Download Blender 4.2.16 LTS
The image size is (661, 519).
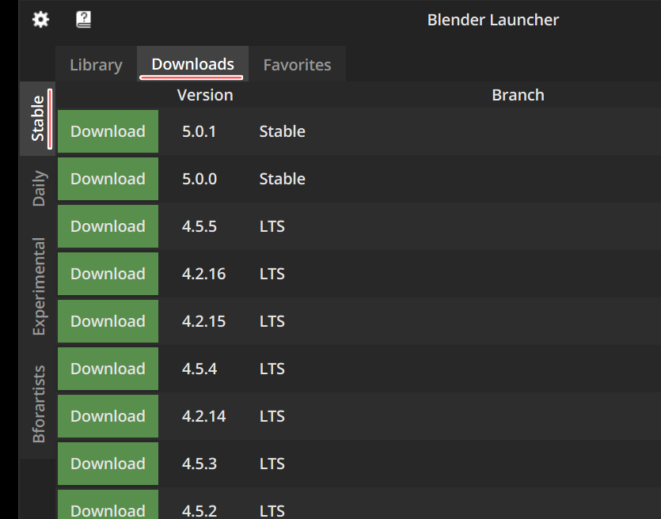point(108,274)
